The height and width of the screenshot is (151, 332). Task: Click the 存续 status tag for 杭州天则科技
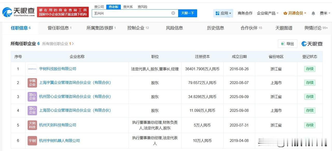(310, 125)
